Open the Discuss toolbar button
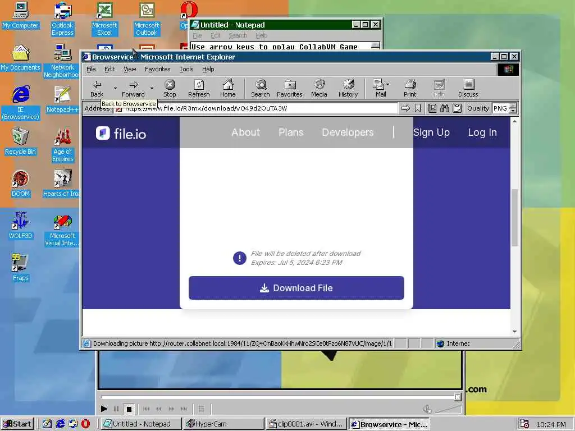Viewport: 575px width, 431px height. (468, 88)
